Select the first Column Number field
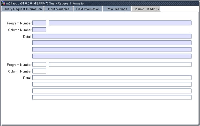The width and height of the screenshot is (200, 126). [x=39, y=30]
